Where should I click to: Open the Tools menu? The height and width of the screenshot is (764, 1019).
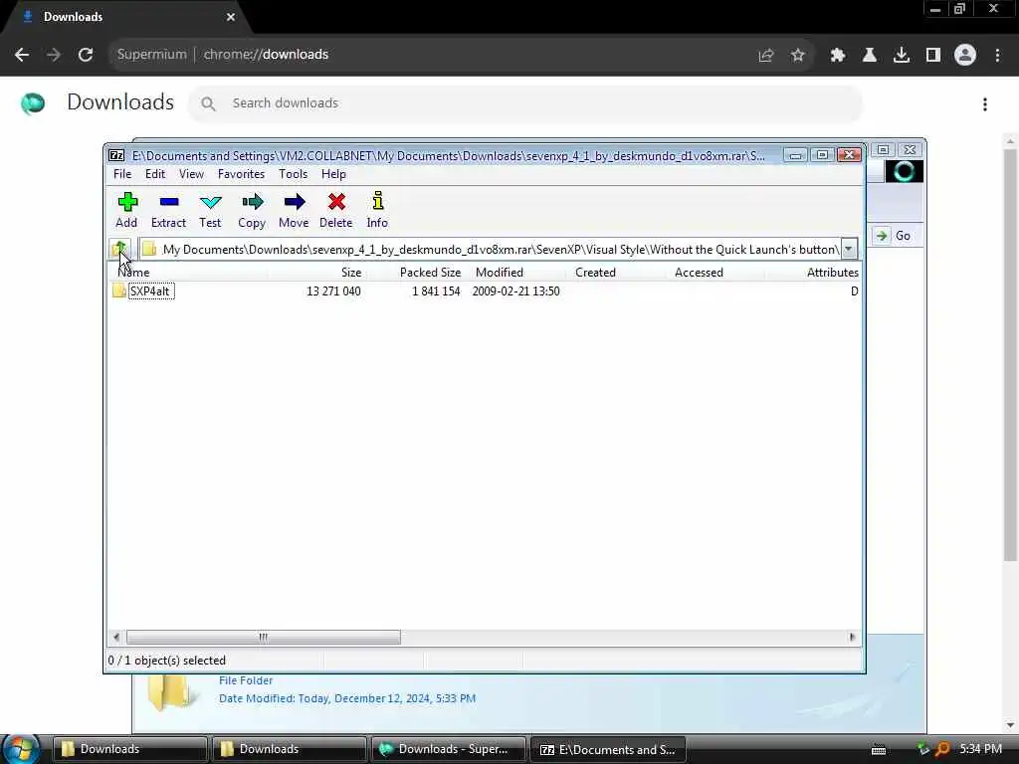[294, 174]
